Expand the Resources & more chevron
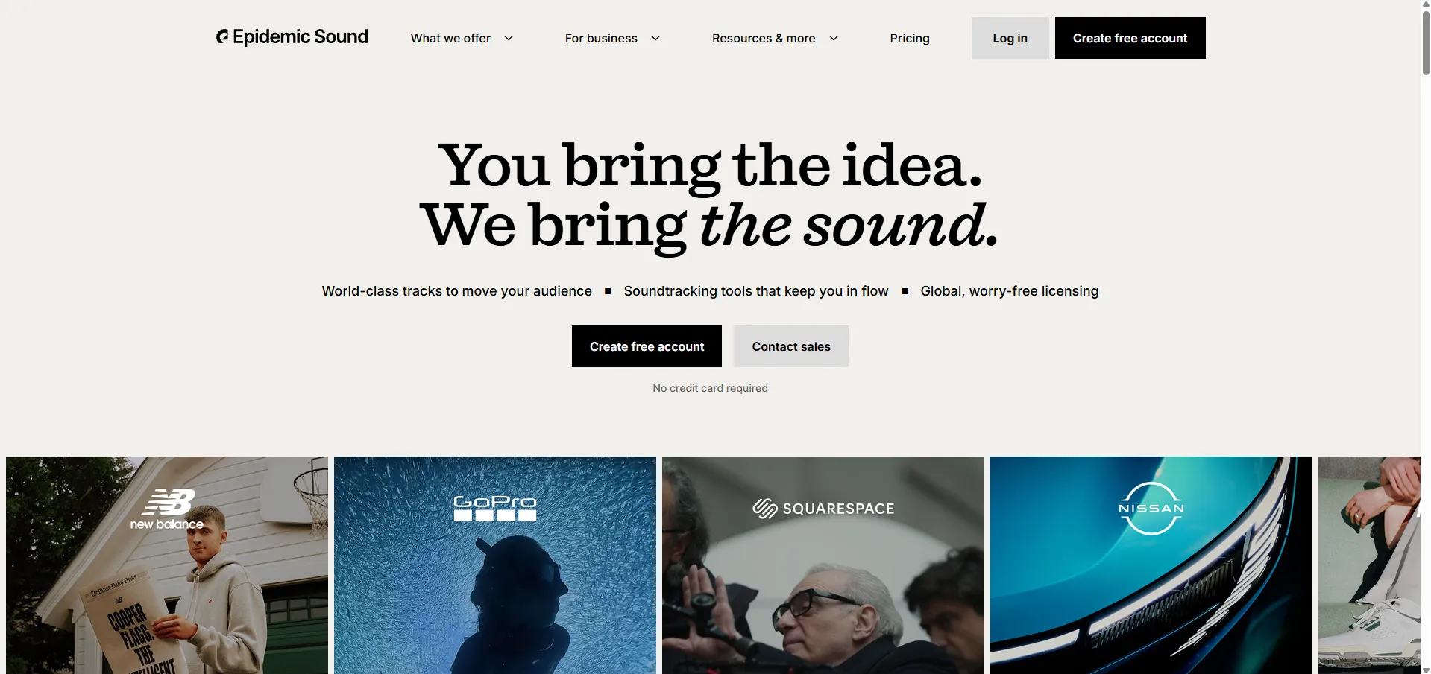The width and height of the screenshot is (1431, 674). [834, 38]
